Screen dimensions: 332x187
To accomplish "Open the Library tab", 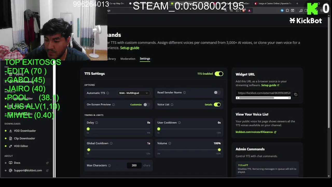I will (112, 59).
